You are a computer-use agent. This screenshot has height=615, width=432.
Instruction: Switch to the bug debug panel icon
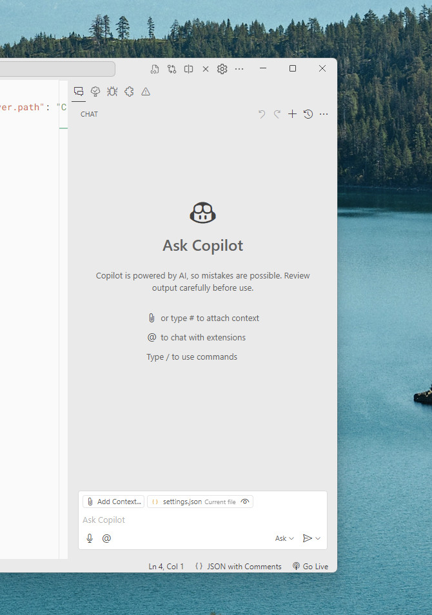tap(112, 92)
